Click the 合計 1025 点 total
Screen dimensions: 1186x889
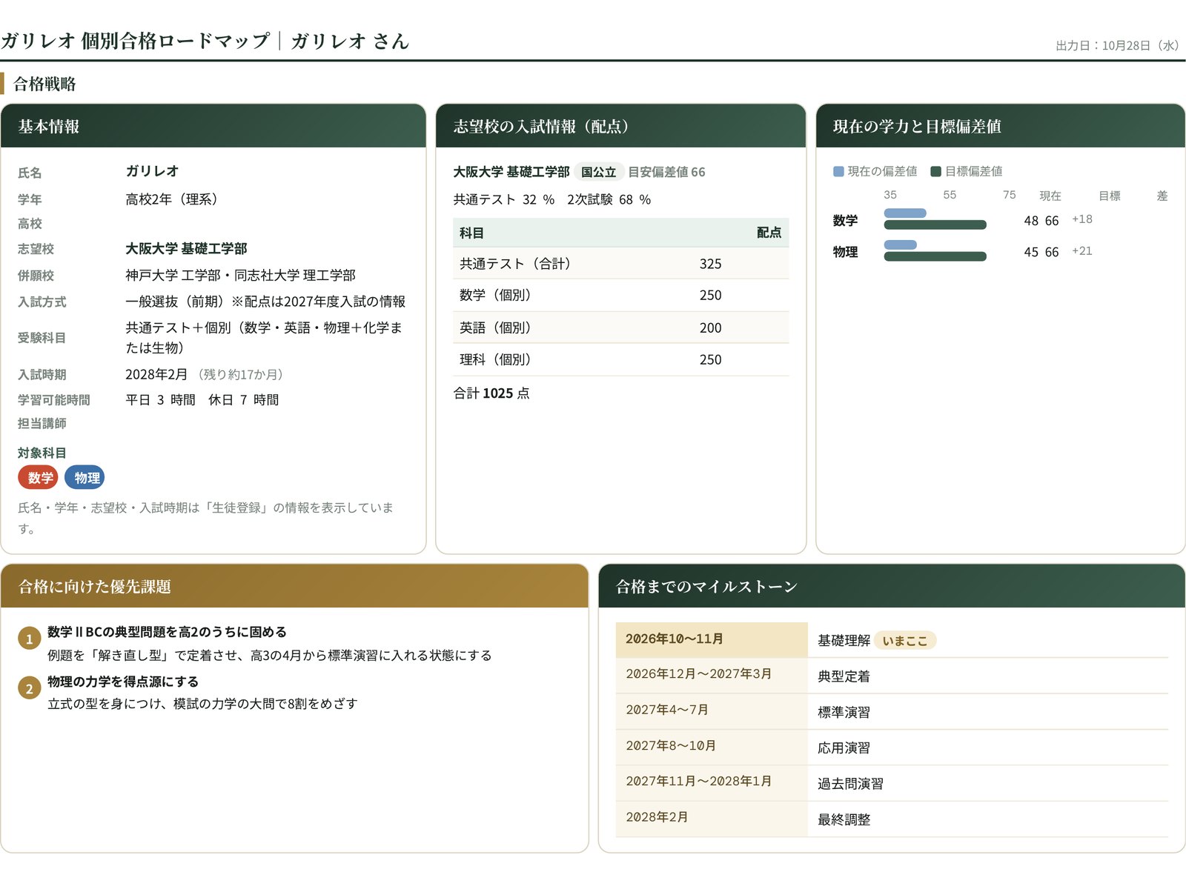[x=491, y=393]
